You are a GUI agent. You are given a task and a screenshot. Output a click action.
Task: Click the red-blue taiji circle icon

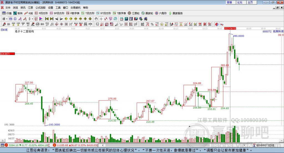[x=217, y=24]
